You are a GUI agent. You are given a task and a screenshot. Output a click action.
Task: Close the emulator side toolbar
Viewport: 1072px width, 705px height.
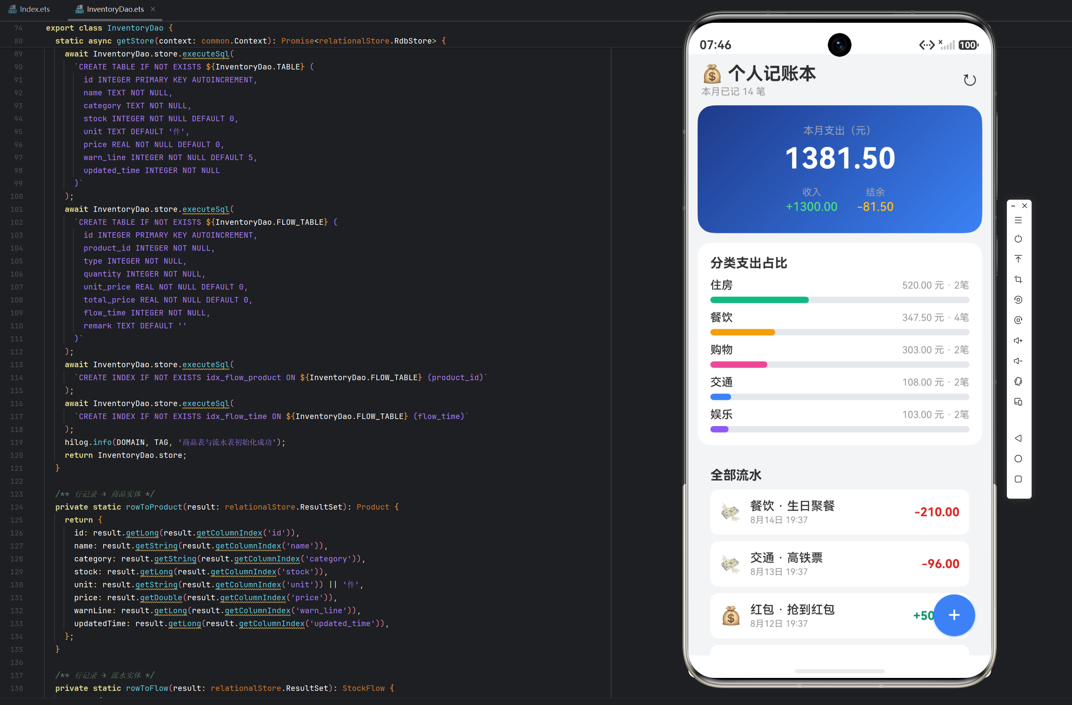pos(1024,206)
